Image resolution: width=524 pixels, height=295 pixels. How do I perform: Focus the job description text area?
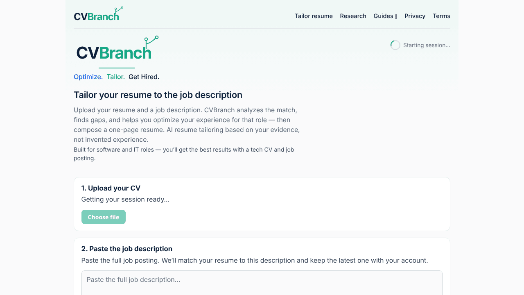pos(262,283)
